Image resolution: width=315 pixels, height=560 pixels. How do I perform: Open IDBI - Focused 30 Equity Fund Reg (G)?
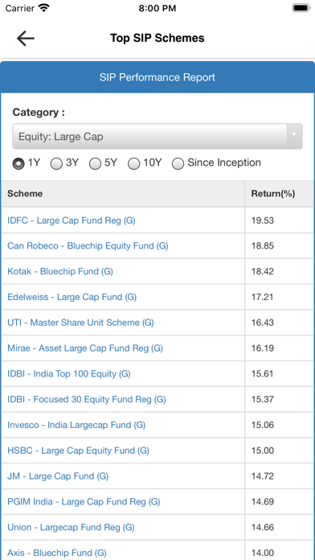pos(87,399)
